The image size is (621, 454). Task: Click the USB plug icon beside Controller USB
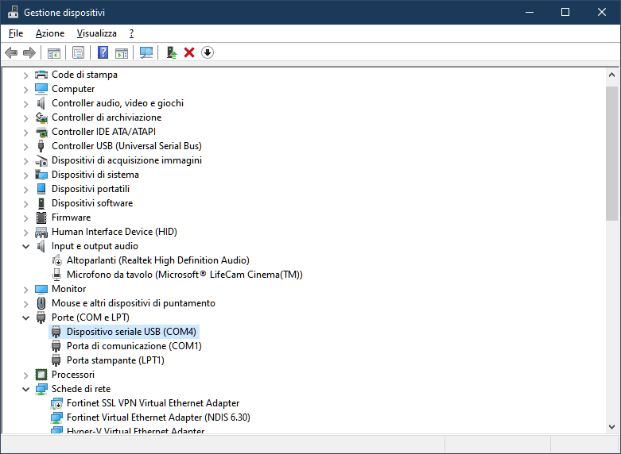tap(41, 146)
